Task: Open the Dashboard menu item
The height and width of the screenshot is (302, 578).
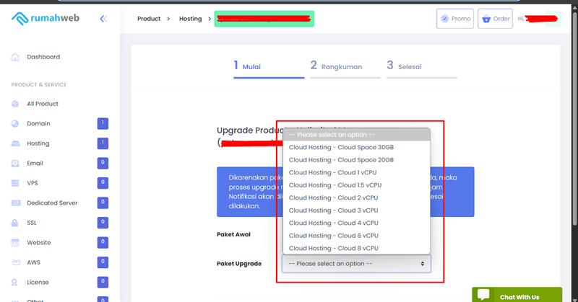Action: tap(43, 57)
